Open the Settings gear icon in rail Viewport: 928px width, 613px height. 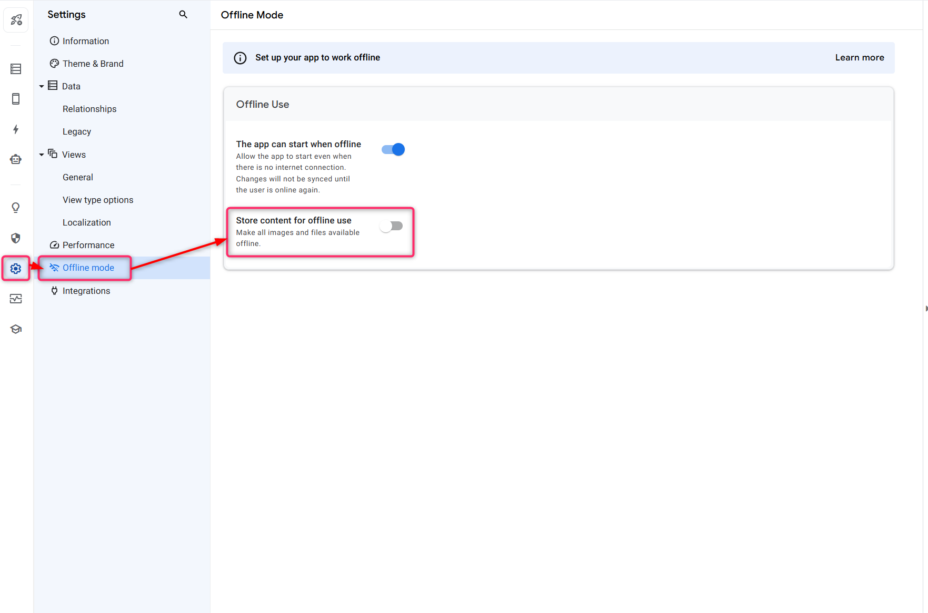[x=16, y=269]
